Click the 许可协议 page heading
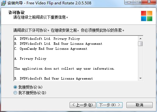The image size is (157, 112). (x=17, y=12)
